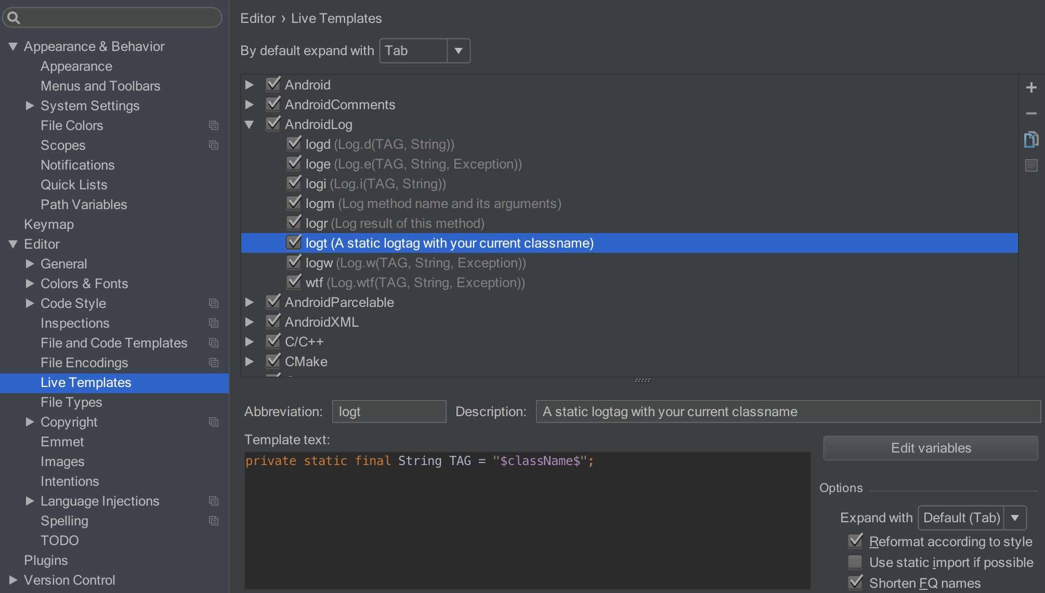1045x593 pixels.
Task: Click inside the Abbreviation text field
Action: coord(389,411)
